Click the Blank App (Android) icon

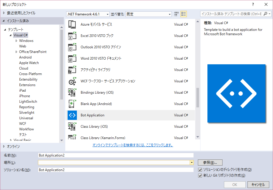coord(72,104)
